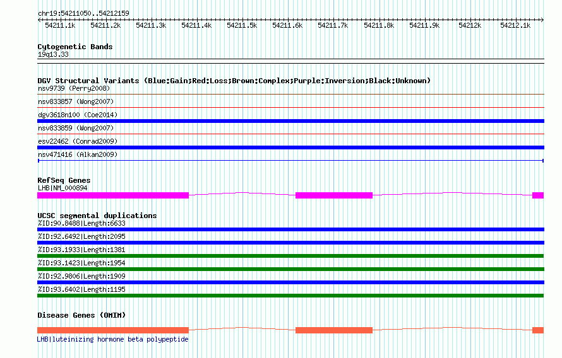This screenshot has width=562, height=358.
Task: Select variant label nsv833857 (Wong2007)
Action: coord(76,101)
